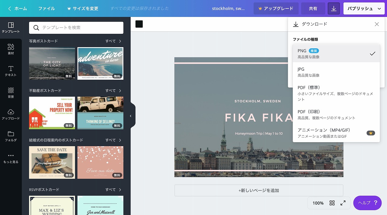387x215 pixels.
Task: Click the 100% zoom level button
Action: coord(318,203)
